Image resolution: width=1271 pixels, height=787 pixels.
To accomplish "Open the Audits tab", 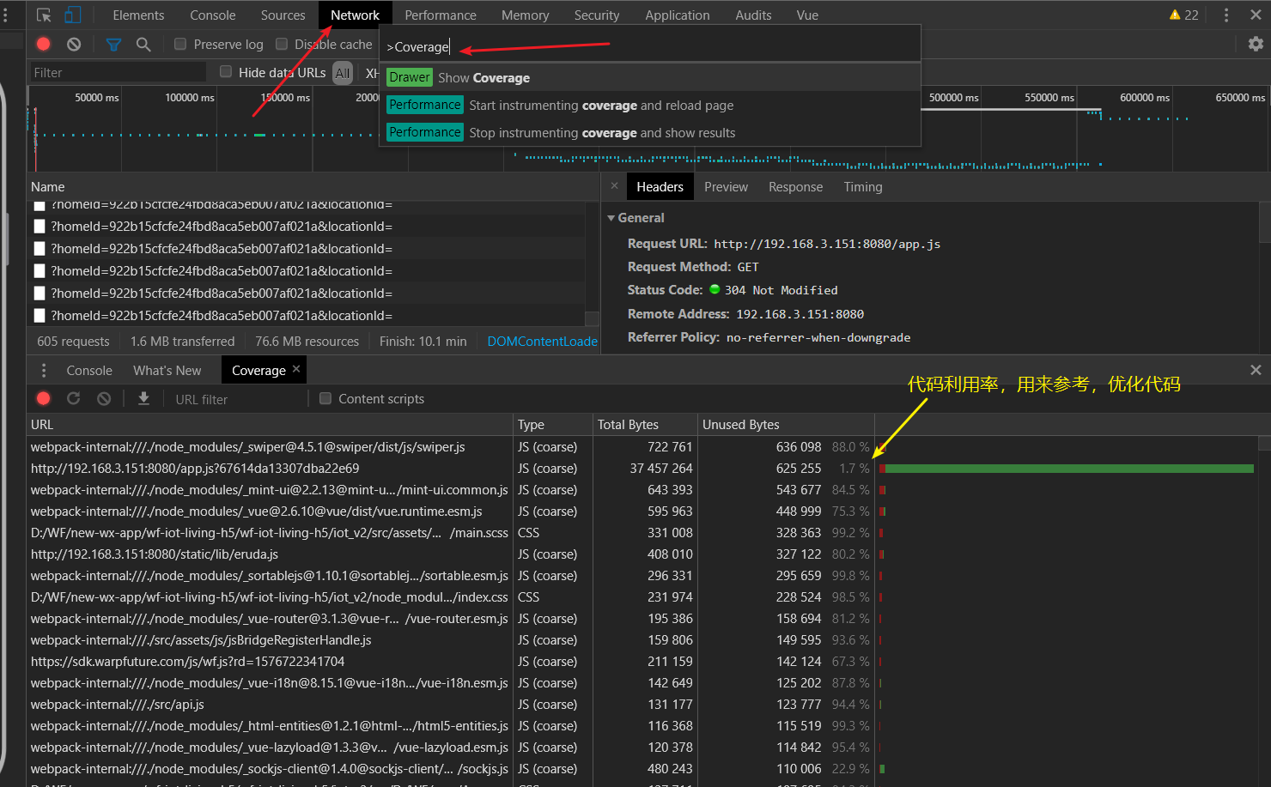I will pyautogui.click(x=754, y=15).
